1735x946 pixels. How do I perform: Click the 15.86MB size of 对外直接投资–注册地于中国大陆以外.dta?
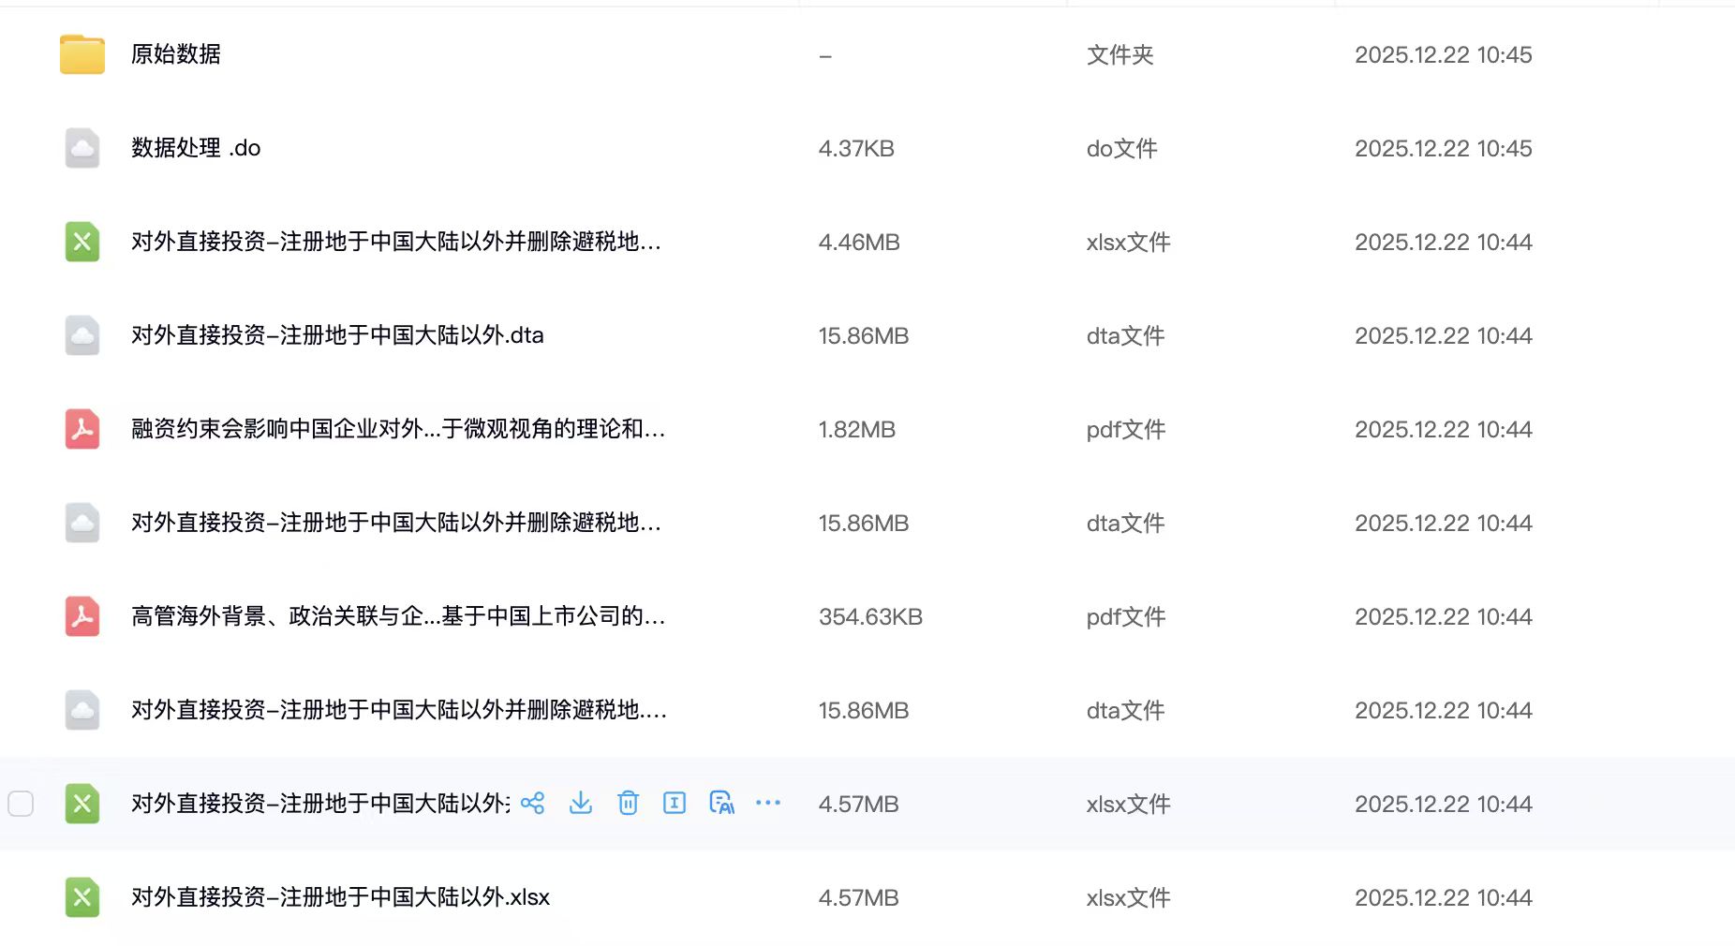(x=864, y=336)
